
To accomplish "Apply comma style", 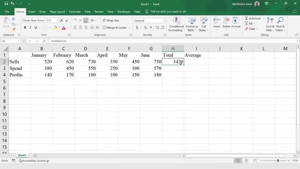I will 151,28.
